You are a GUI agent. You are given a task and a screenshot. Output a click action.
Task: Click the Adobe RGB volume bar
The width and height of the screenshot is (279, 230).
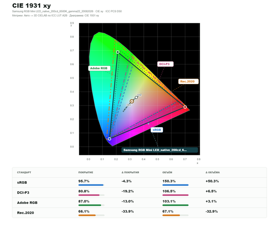[x=176, y=205]
